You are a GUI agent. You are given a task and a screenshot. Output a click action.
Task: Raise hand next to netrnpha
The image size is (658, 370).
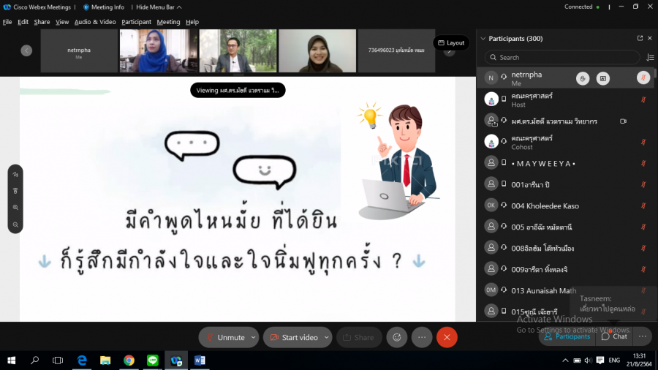tap(583, 78)
